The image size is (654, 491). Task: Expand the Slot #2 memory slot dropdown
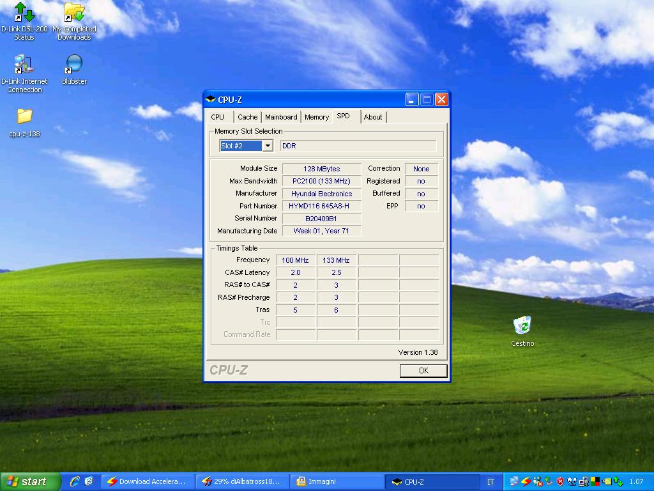coord(268,146)
